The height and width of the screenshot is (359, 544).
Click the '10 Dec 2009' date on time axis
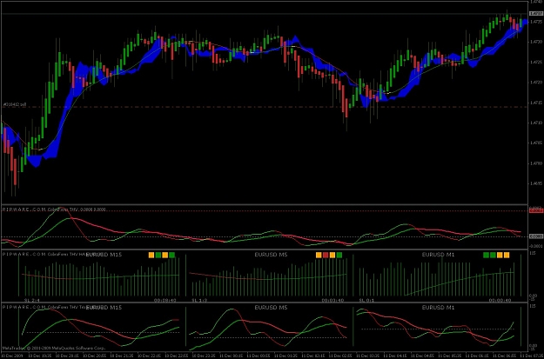tap(11, 356)
